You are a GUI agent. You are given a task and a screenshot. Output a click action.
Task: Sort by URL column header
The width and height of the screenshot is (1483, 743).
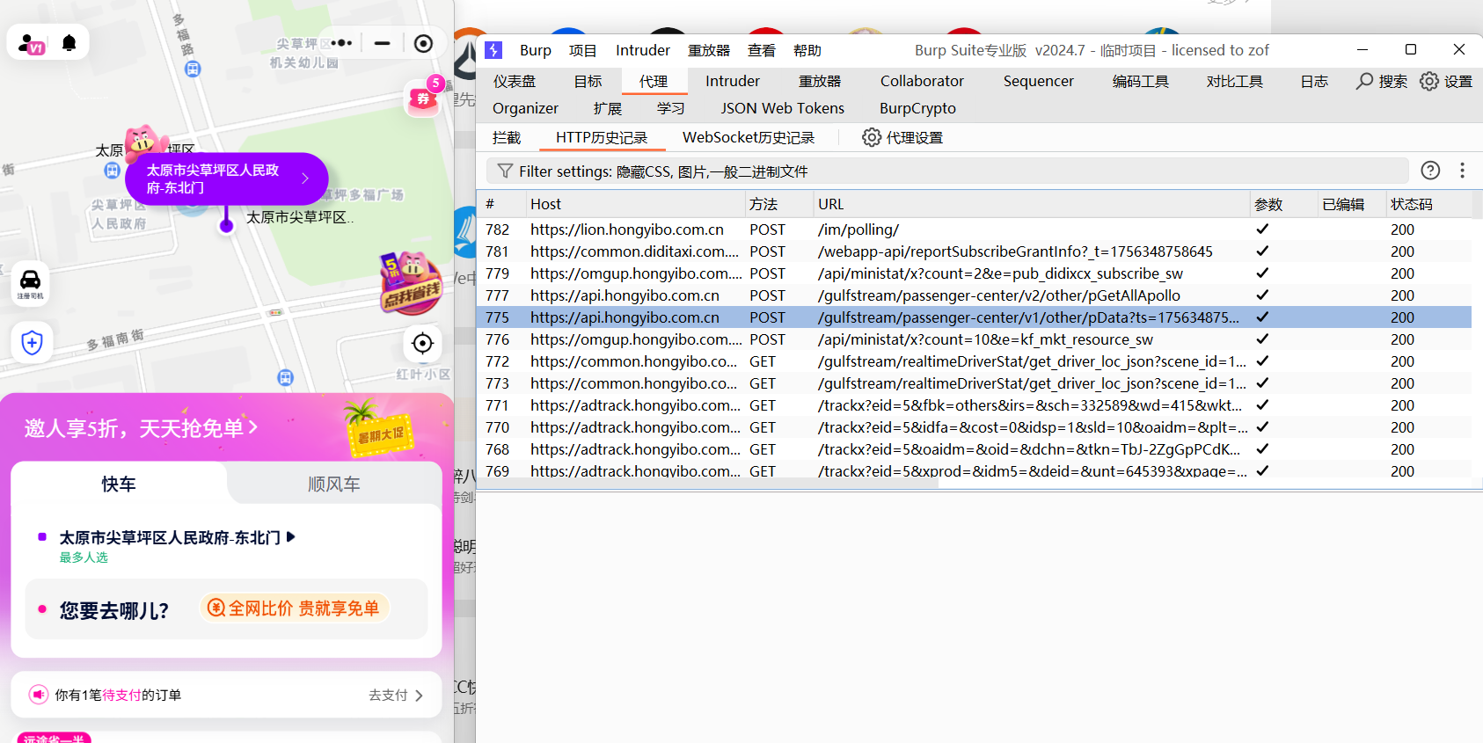coord(1031,204)
